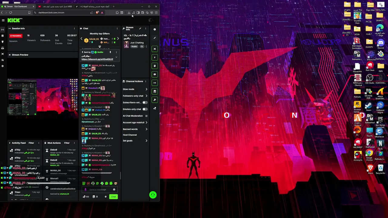
Task: Open the Brave browser main menu
Action: coord(156,12)
